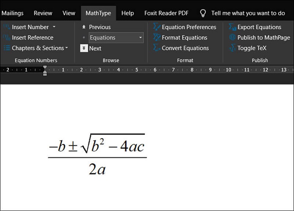This screenshot has width=294, height=211.
Task: Click the Previous equation arrow icon
Action: click(84, 27)
